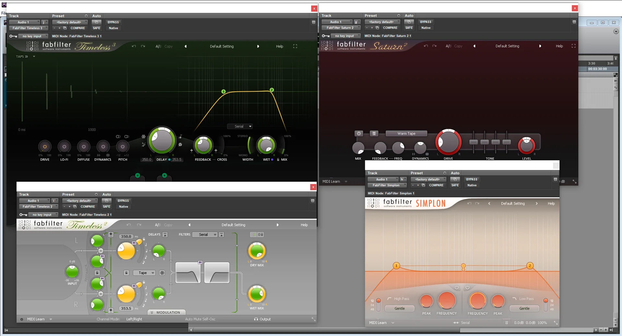Image resolution: width=622 pixels, height=336 pixels.
Task: Open the TAPS menu in Timeless 3
Action: point(22,56)
